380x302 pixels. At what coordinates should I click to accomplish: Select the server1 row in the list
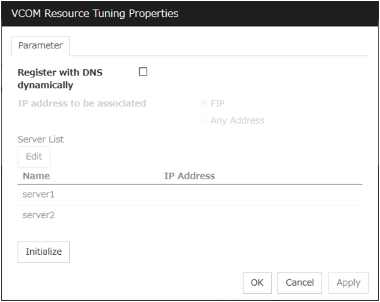pos(39,195)
